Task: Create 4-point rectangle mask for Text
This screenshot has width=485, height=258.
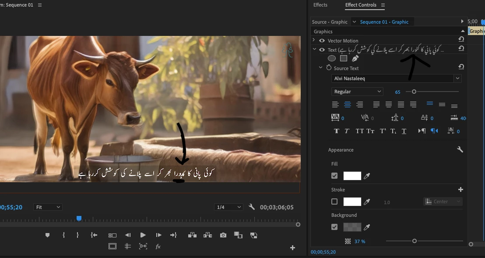Action: 343,58
